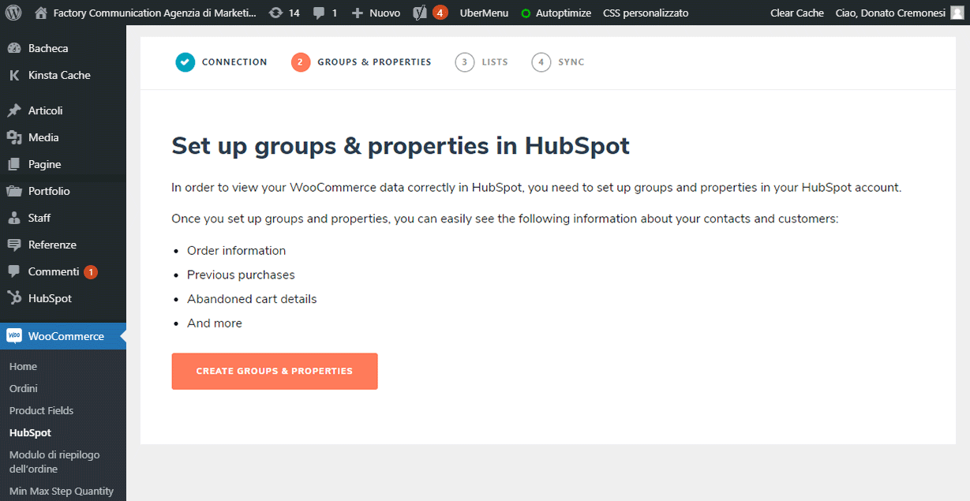Click the 'Abandoned cart details' bullet text
The height and width of the screenshot is (501, 970).
tap(252, 299)
